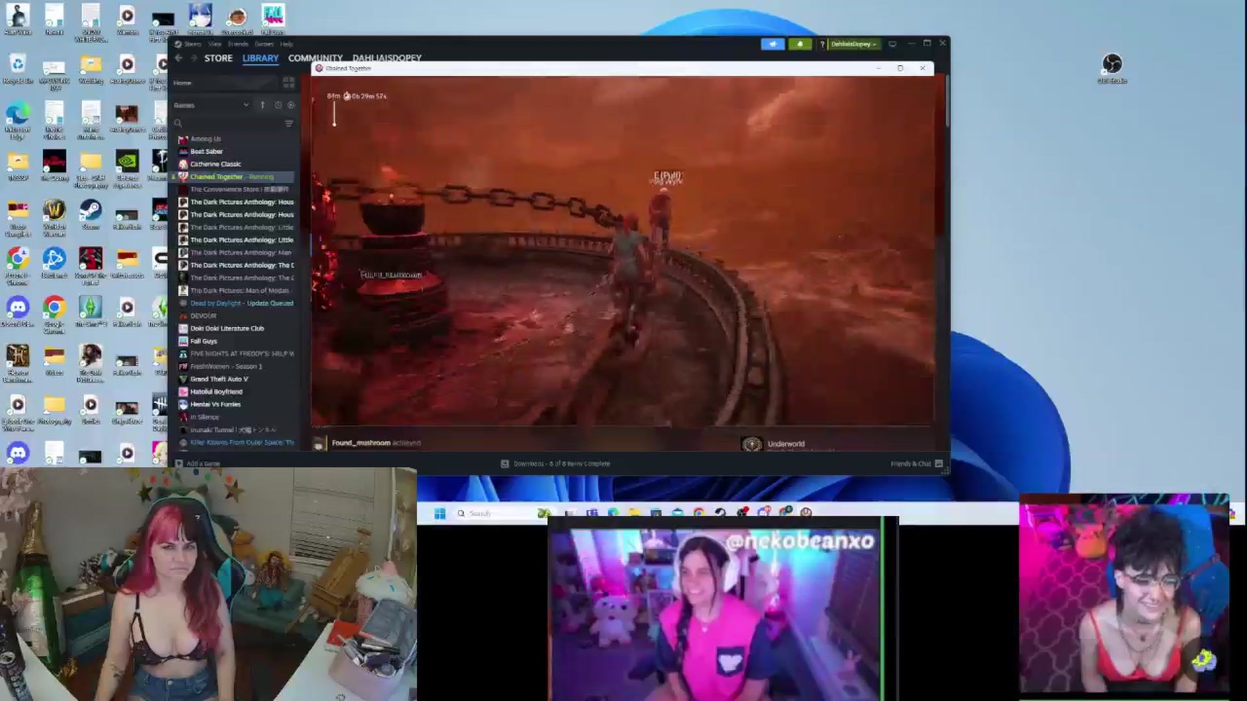Click Add a Game button

pos(198,463)
